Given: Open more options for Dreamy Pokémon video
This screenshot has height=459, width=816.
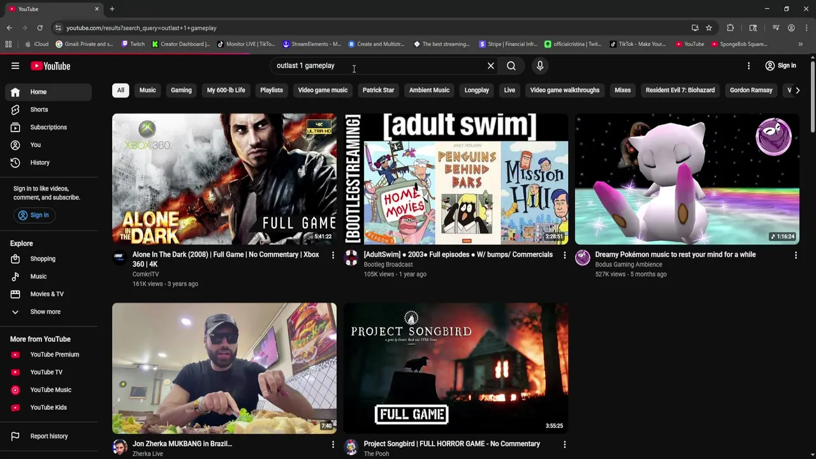Looking at the screenshot, I should 796,255.
